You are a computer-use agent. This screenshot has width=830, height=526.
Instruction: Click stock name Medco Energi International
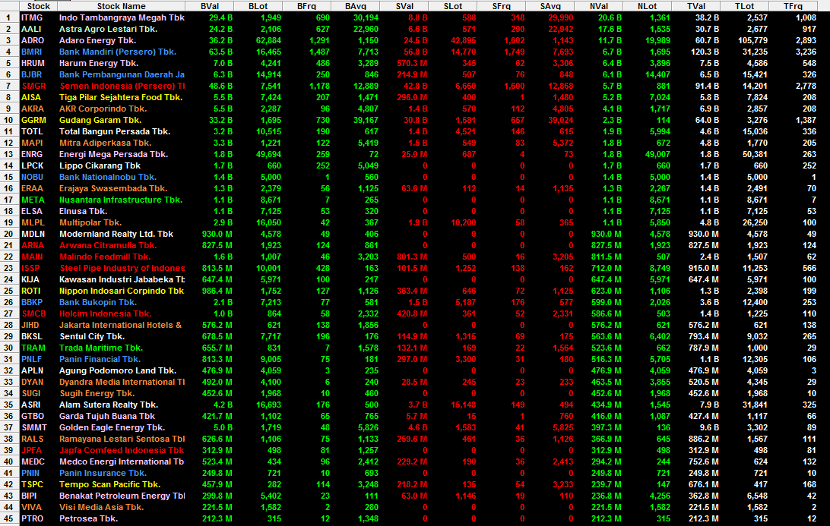(x=121, y=461)
